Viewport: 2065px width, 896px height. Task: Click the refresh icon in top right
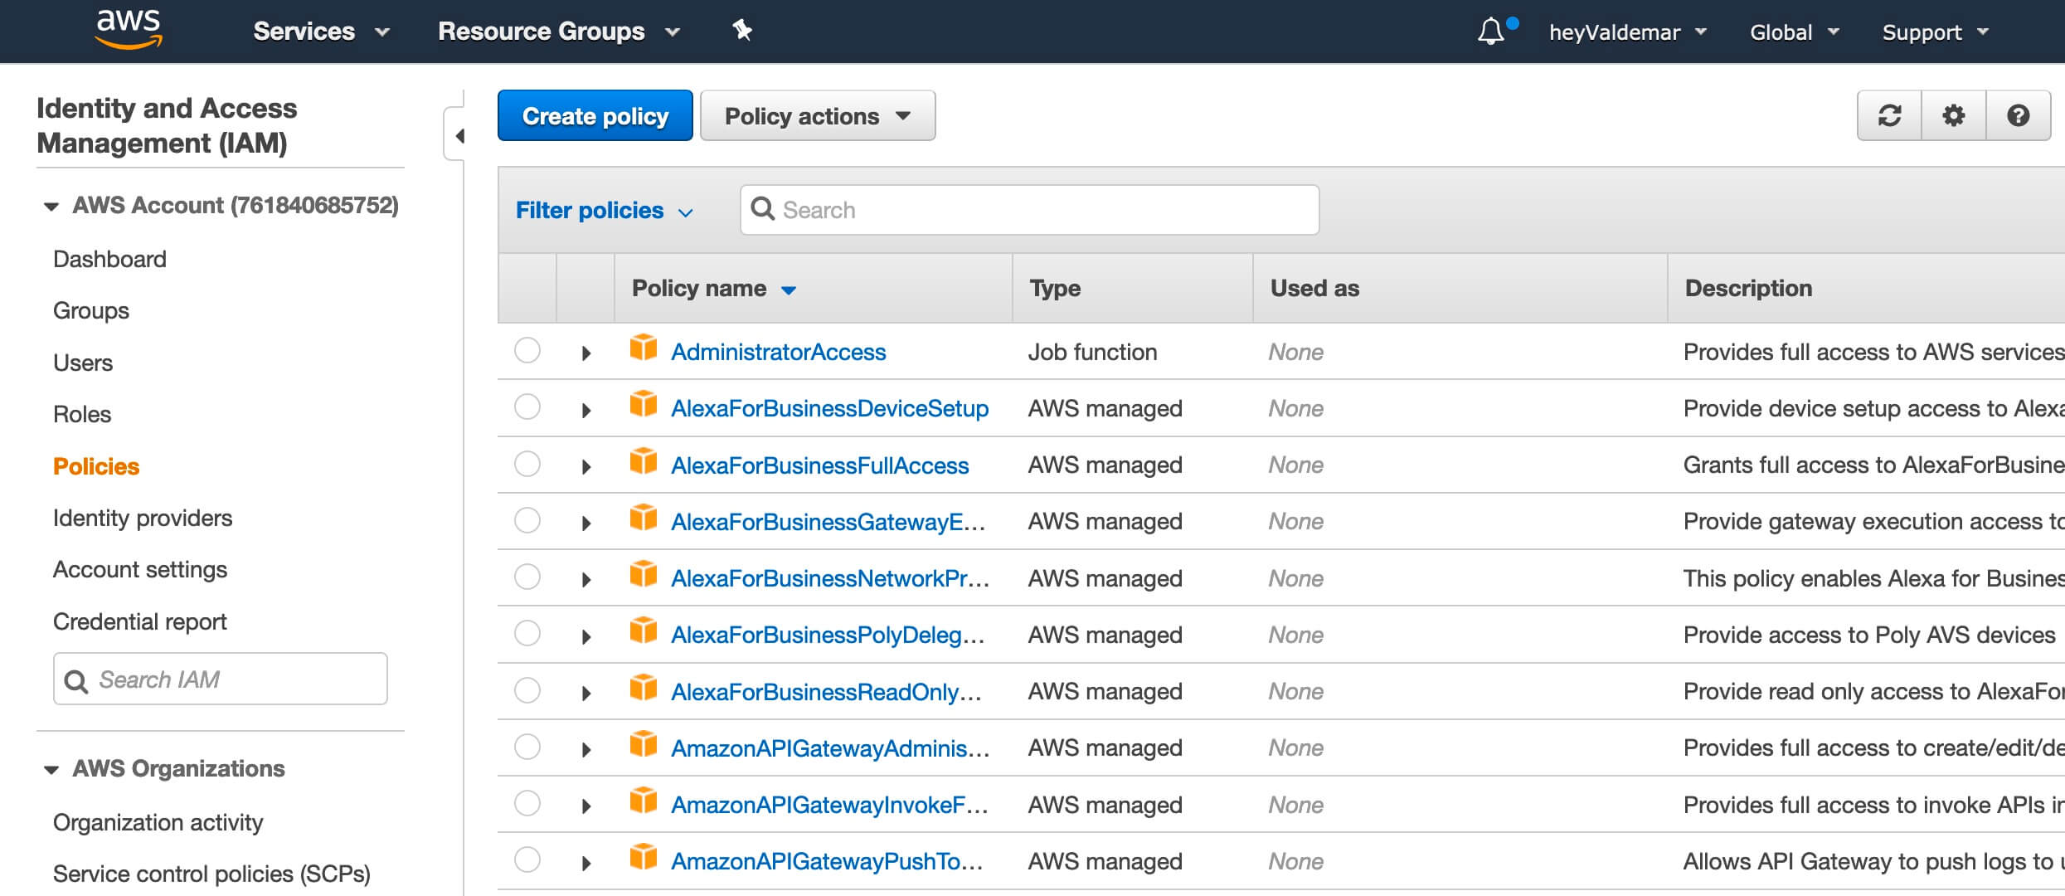point(1890,116)
